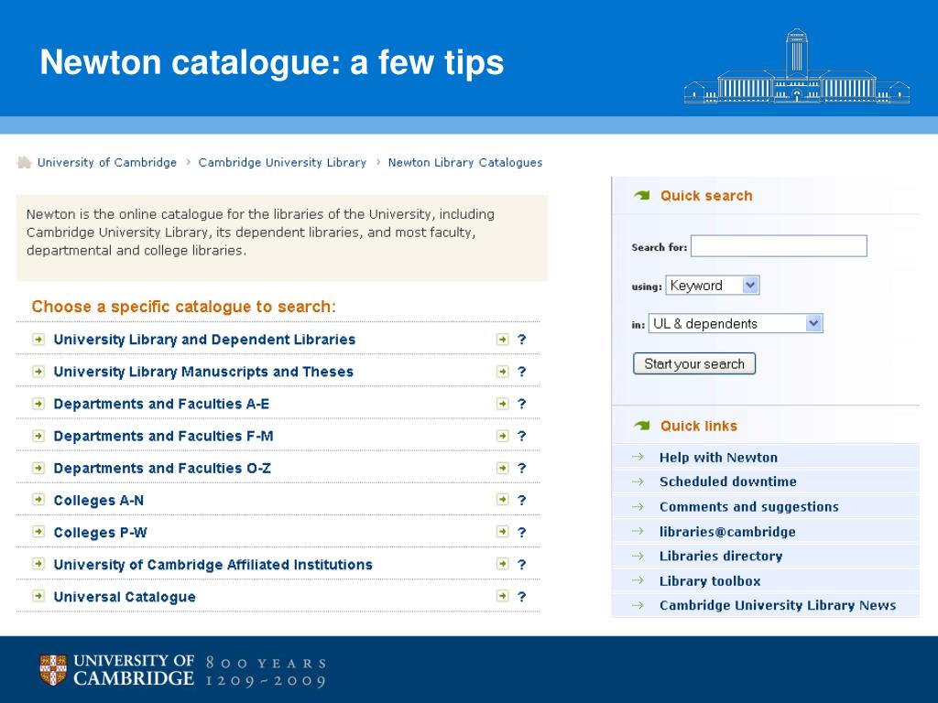Screen dimensions: 938x703
Task: Click right-side arrow icon in Departments and Faculties F-M row
Action: 503,436
